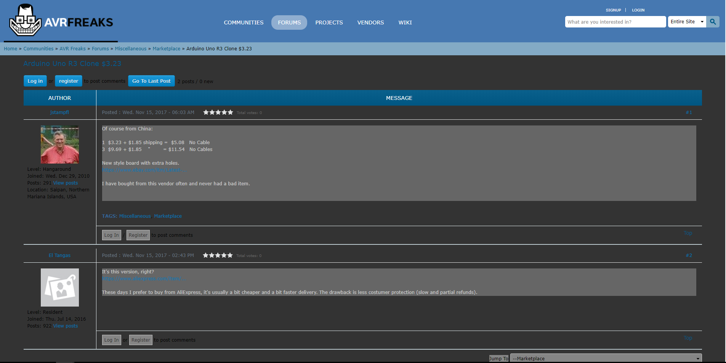Open jstampfl's avatar photo

click(60, 145)
